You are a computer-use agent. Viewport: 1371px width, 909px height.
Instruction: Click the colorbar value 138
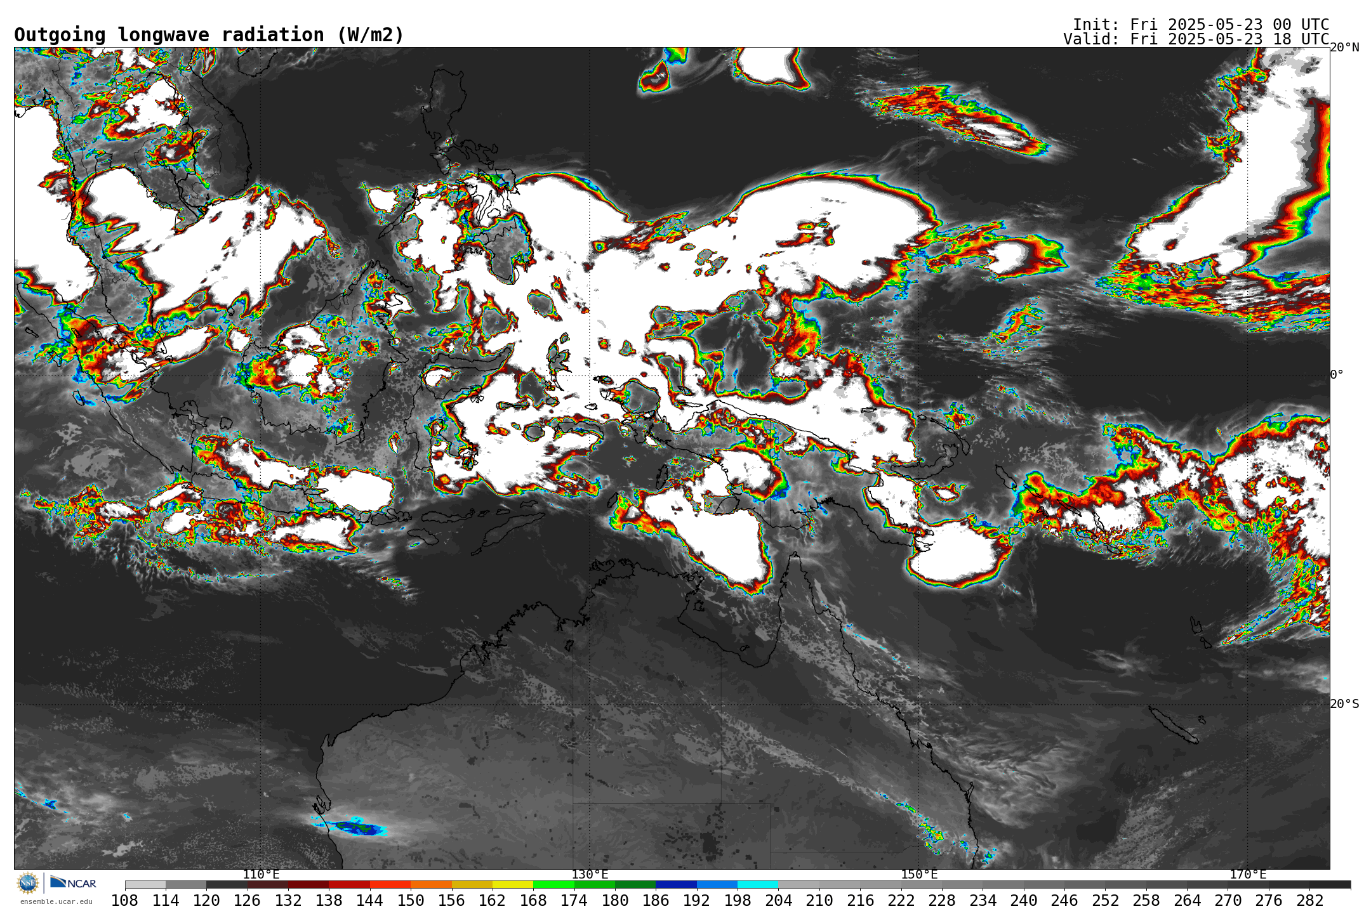click(329, 901)
